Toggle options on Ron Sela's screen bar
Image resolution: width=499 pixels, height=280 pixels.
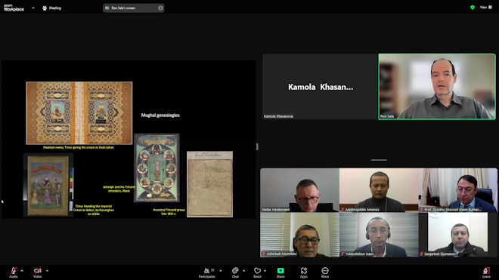(160, 8)
